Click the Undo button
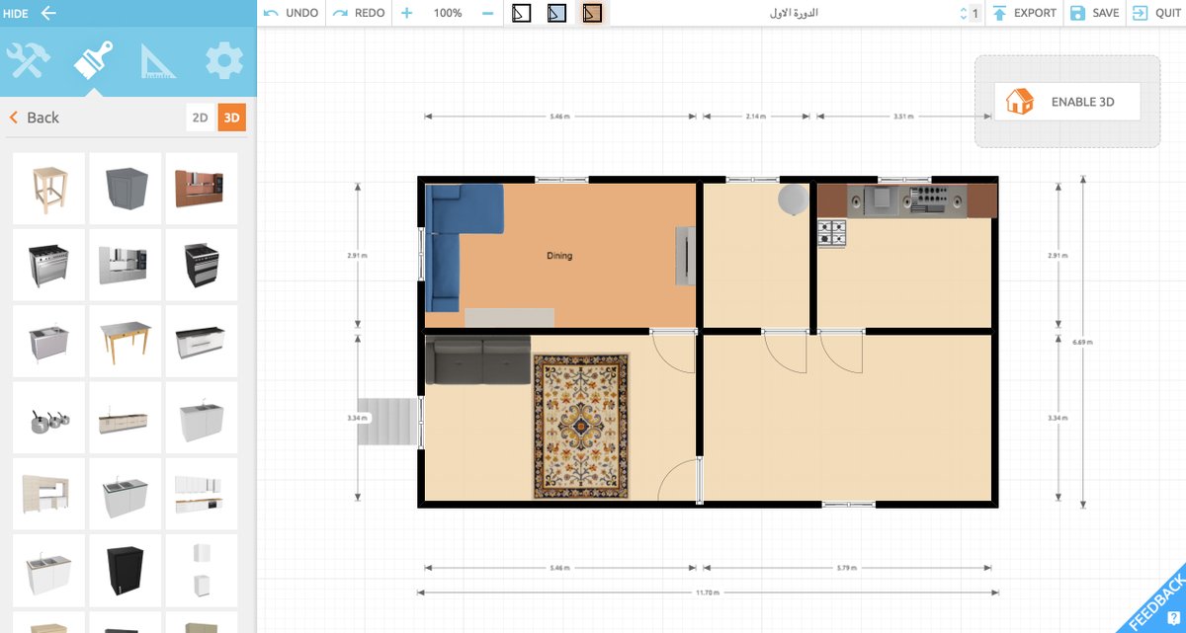This screenshot has width=1186, height=633. point(292,13)
